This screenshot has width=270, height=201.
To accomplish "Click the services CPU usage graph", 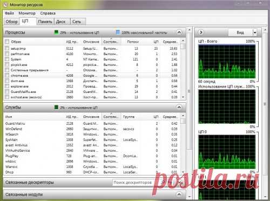I will pos(227,106).
